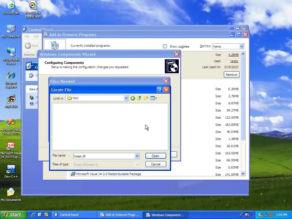Select Internet Explorer desktop icon
The image size is (292, 219).
[x=11, y=80]
